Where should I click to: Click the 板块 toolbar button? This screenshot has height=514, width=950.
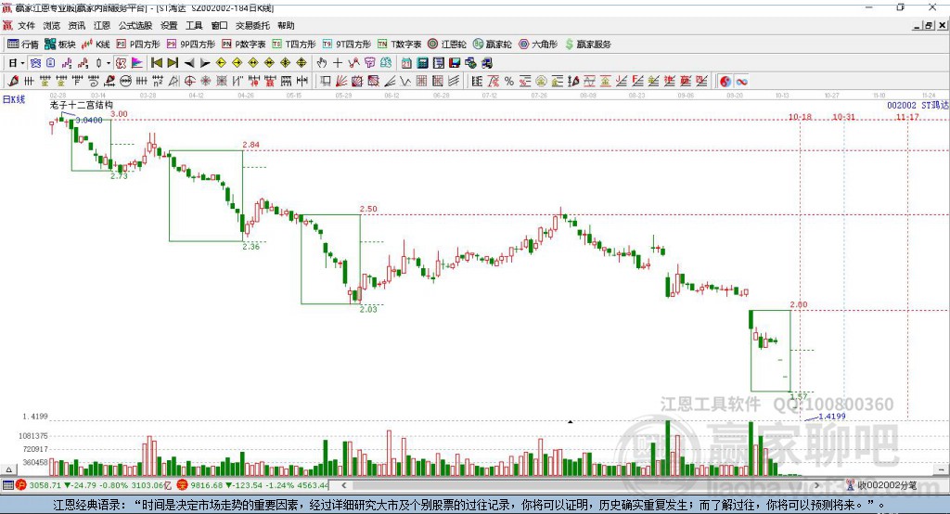[x=60, y=45]
